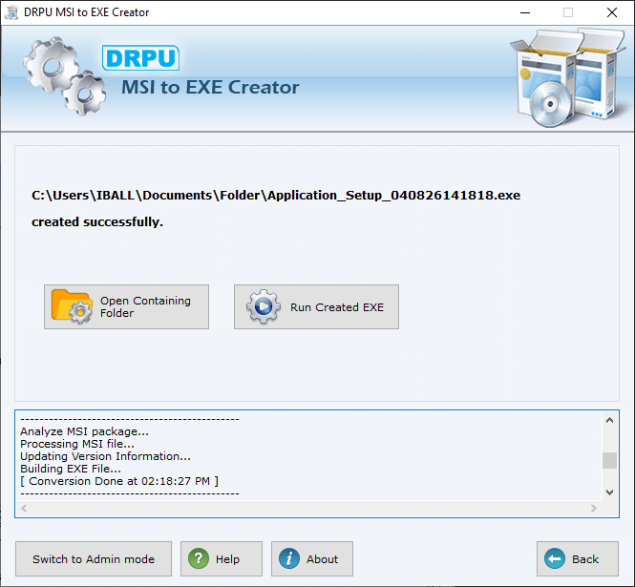Open the About dialog
The image size is (635, 587).
(x=312, y=559)
